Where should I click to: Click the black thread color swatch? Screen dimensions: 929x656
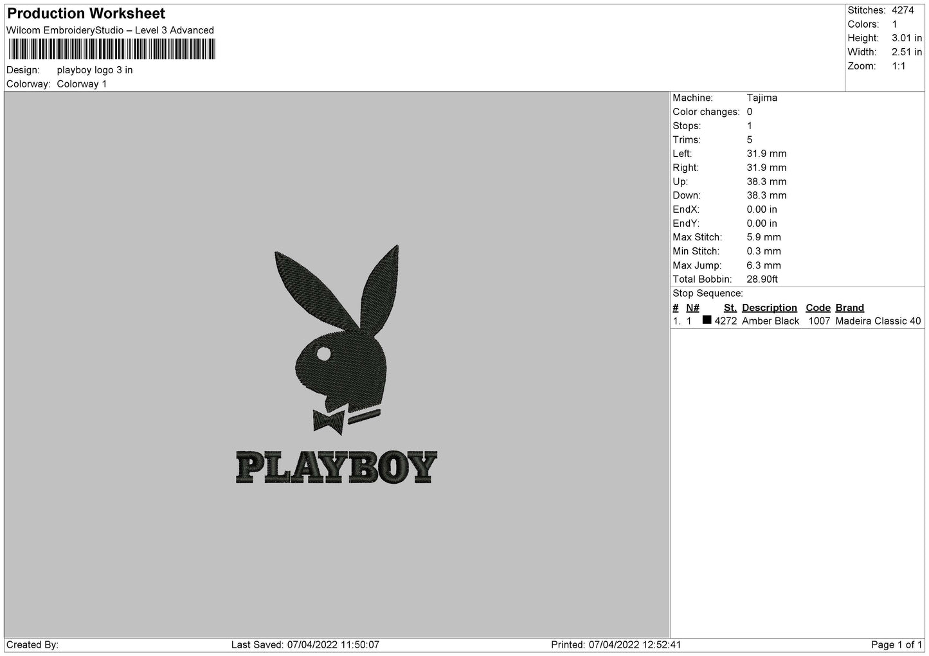707,320
